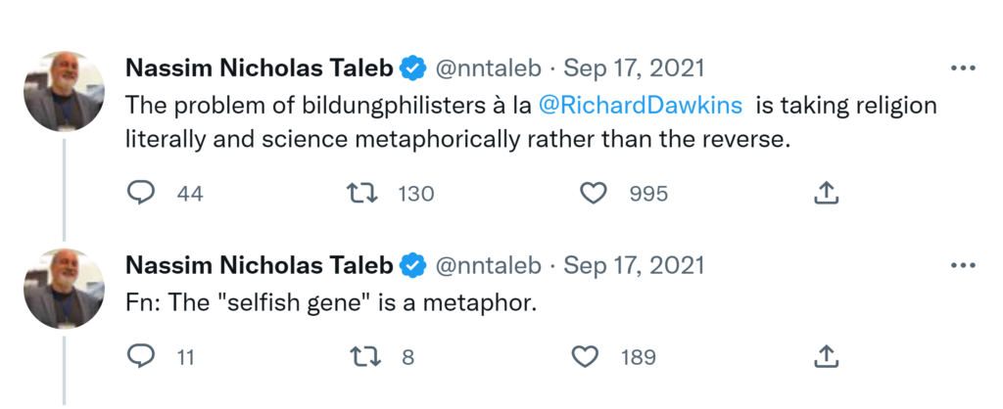Screen dimensions: 1003x409
Task: Like the tweet with 189 likes
Action: coord(585,356)
